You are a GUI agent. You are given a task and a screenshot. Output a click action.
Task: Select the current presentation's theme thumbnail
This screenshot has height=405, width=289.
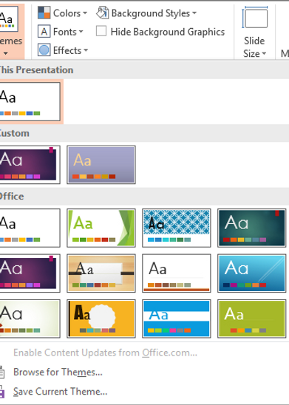30,101
